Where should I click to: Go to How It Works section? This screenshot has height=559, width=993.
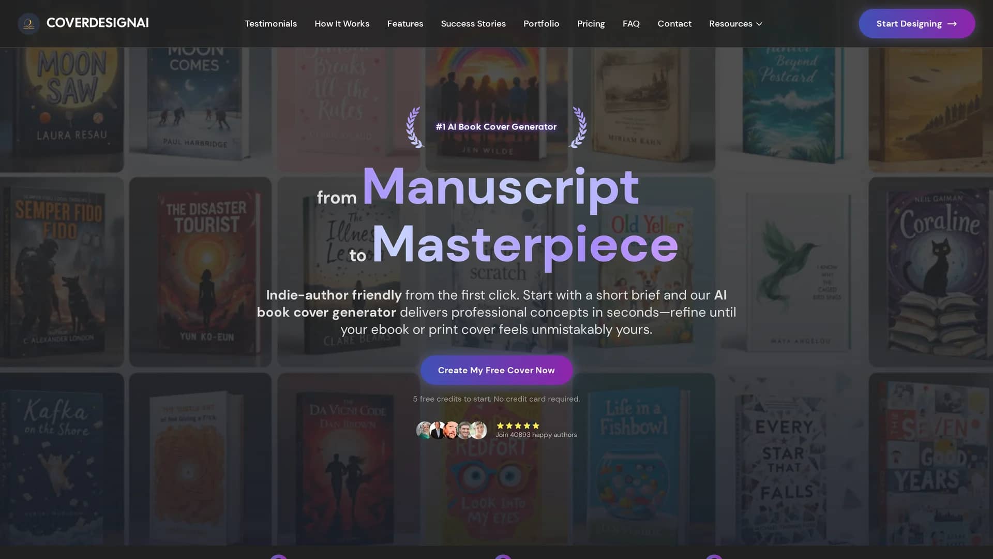pos(342,24)
